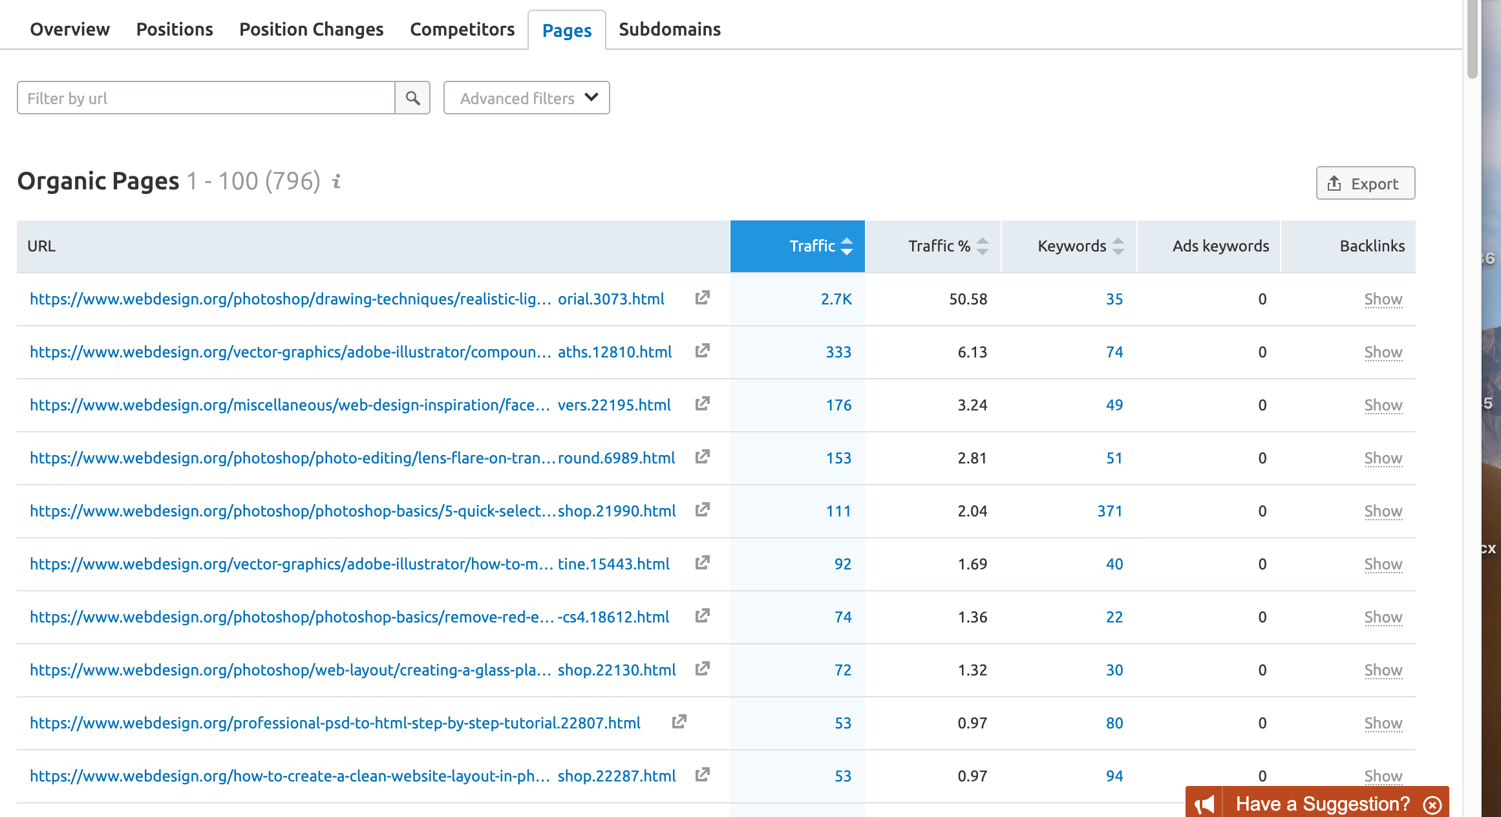Open the Position Changes tab

click(x=312, y=30)
